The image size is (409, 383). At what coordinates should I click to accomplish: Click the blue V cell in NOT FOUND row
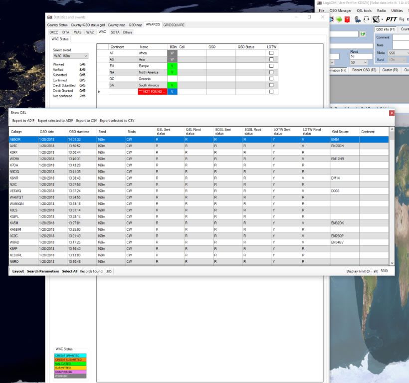click(x=172, y=92)
